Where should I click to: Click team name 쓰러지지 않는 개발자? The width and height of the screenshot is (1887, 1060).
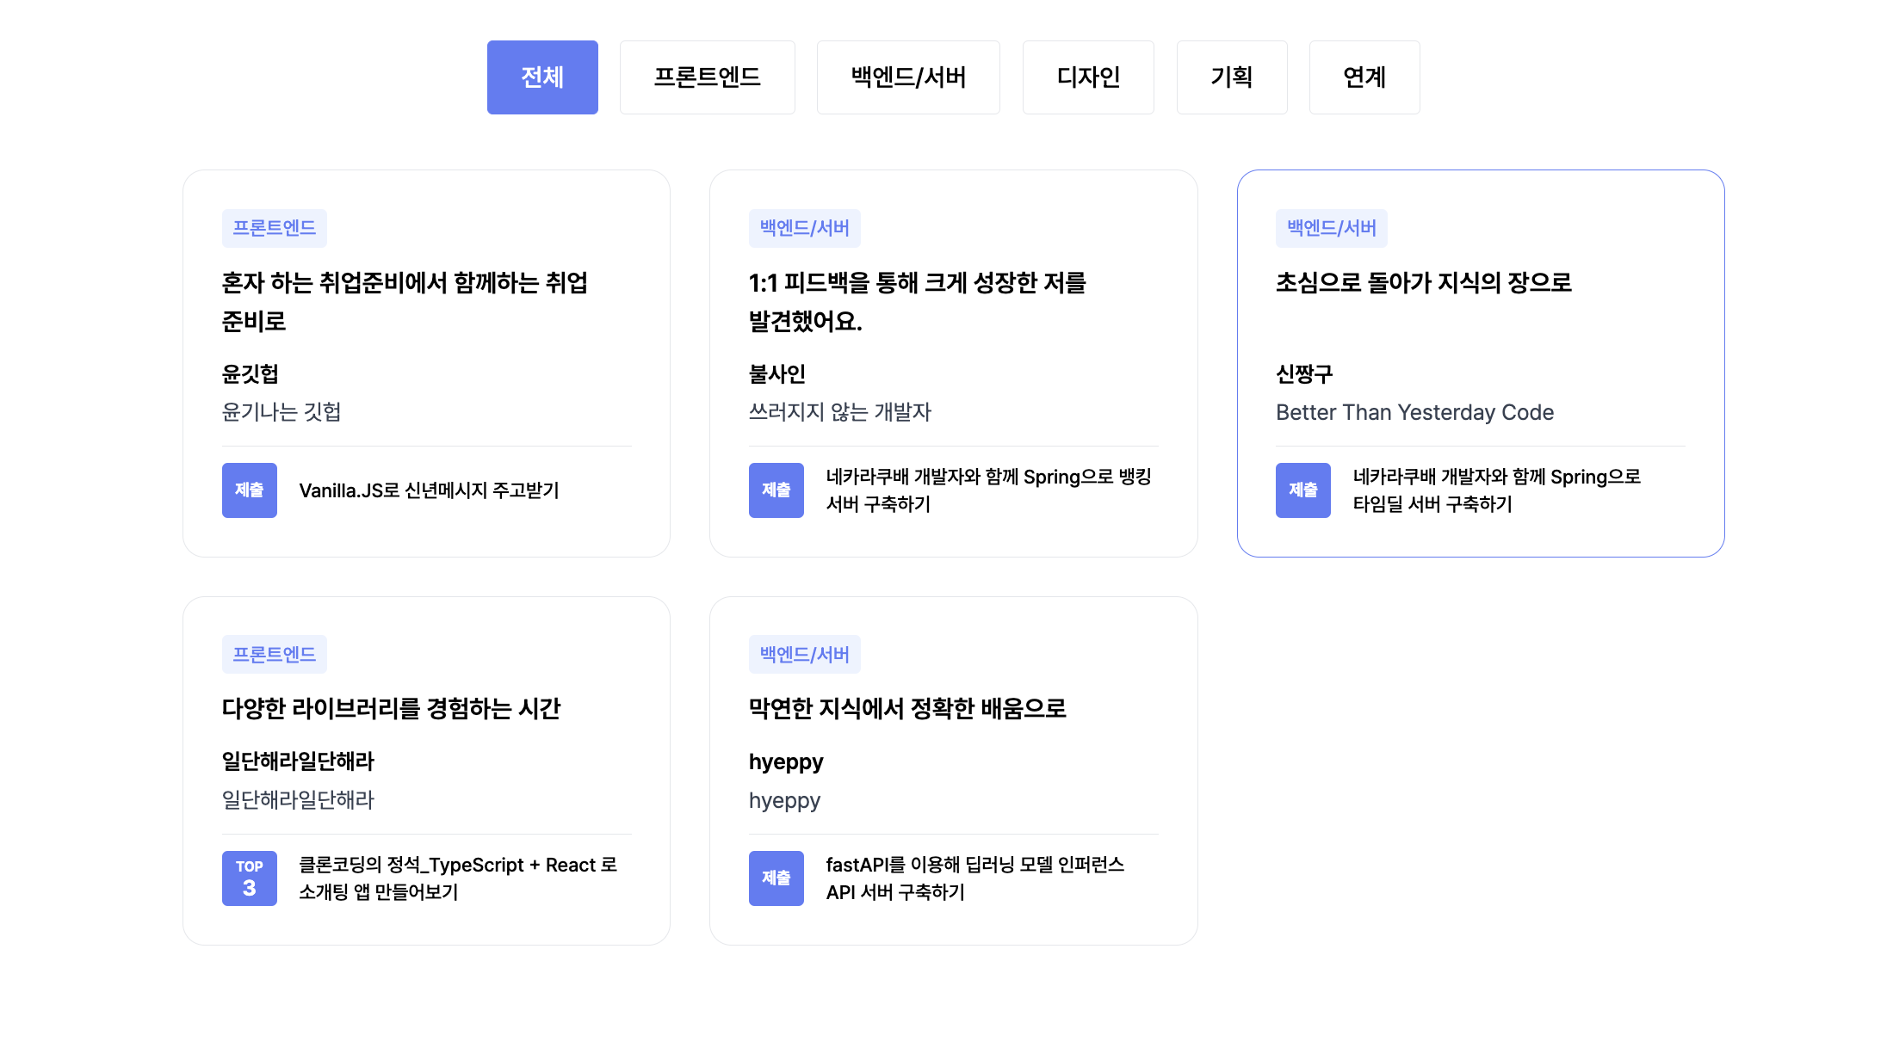click(x=840, y=412)
